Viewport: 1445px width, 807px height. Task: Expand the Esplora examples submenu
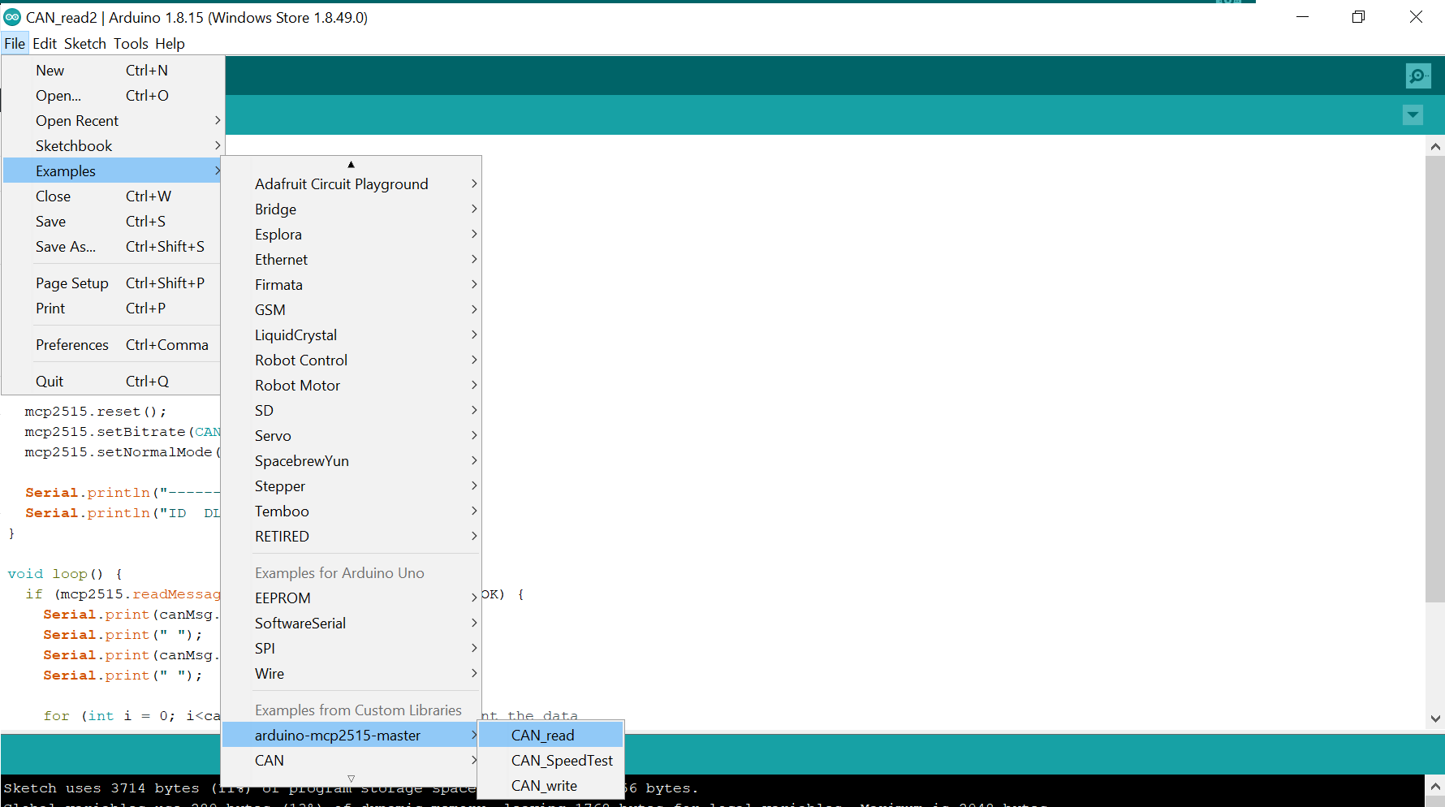click(x=352, y=235)
